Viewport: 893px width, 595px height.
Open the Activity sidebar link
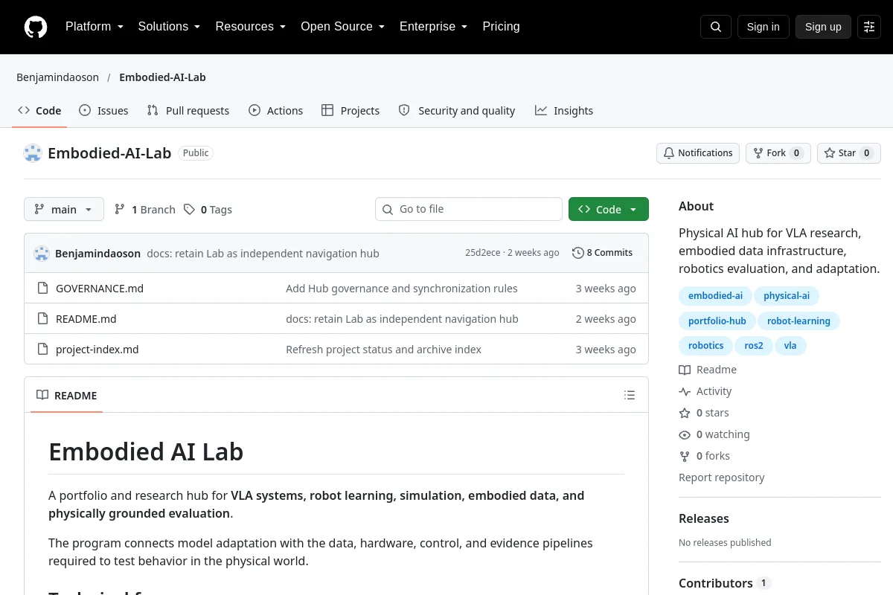coord(705,391)
